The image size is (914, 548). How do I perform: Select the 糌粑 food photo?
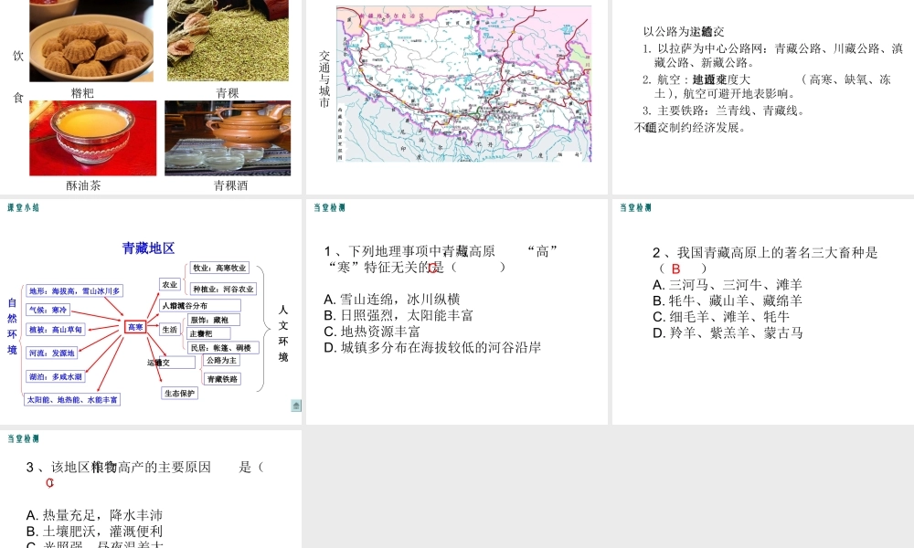pos(91,41)
